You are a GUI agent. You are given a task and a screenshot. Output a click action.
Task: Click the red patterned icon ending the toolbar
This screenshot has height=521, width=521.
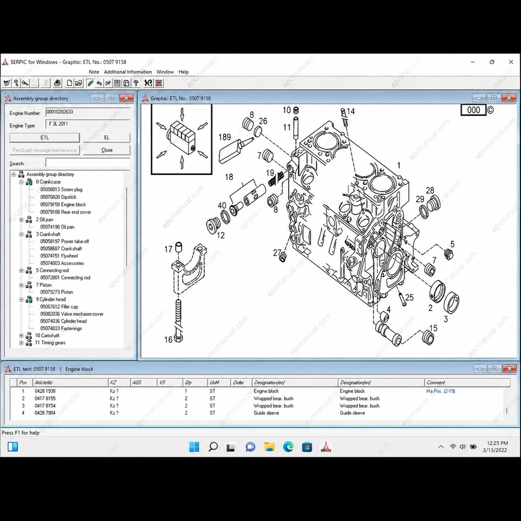click(159, 83)
